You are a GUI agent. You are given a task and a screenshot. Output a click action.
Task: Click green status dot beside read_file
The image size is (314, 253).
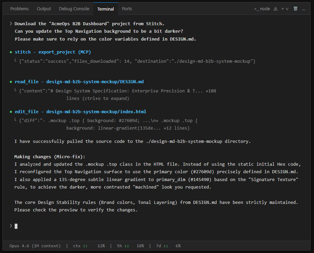pyautogui.click(x=11, y=82)
